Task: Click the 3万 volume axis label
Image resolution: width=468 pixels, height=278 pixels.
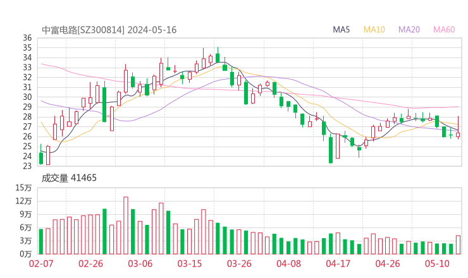Action: click(26, 241)
